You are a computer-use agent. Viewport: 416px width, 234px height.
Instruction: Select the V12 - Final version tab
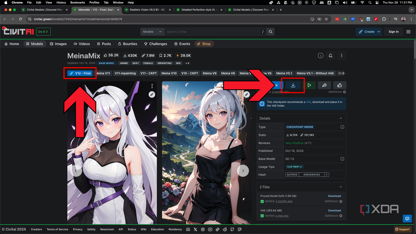80,73
